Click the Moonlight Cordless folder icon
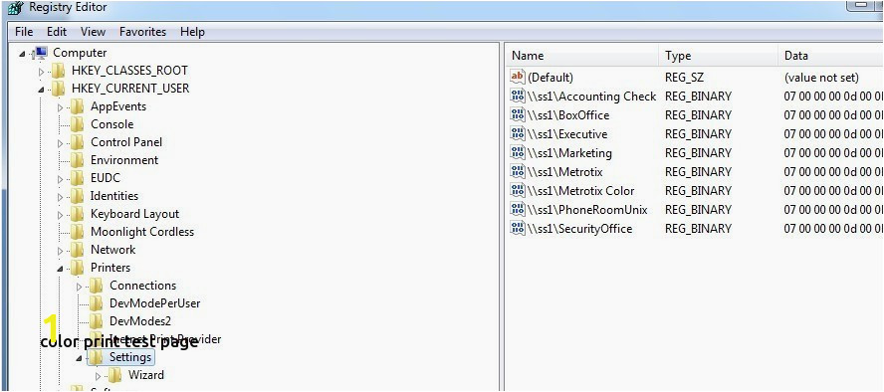Image resolution: width=884 pixels, height=392 pixels. pyautogui.click(x=78, y=232)
